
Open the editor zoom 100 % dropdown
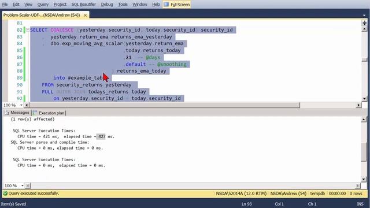(21, 105)
